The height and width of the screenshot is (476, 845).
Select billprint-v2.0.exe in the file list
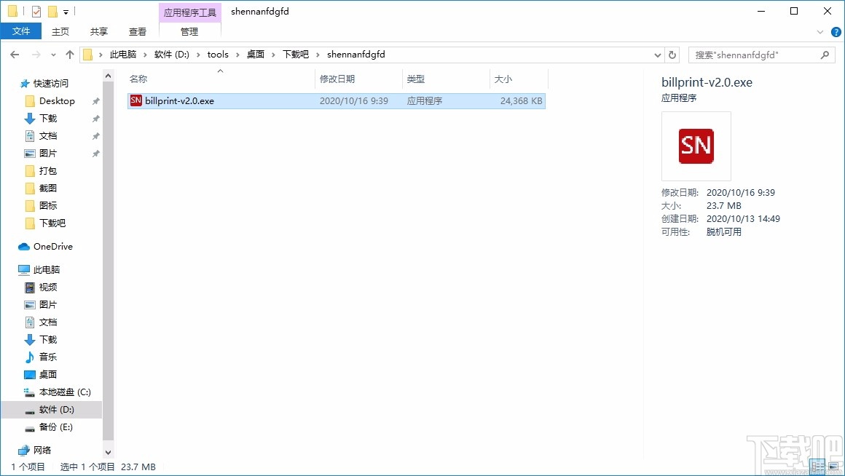178,100
